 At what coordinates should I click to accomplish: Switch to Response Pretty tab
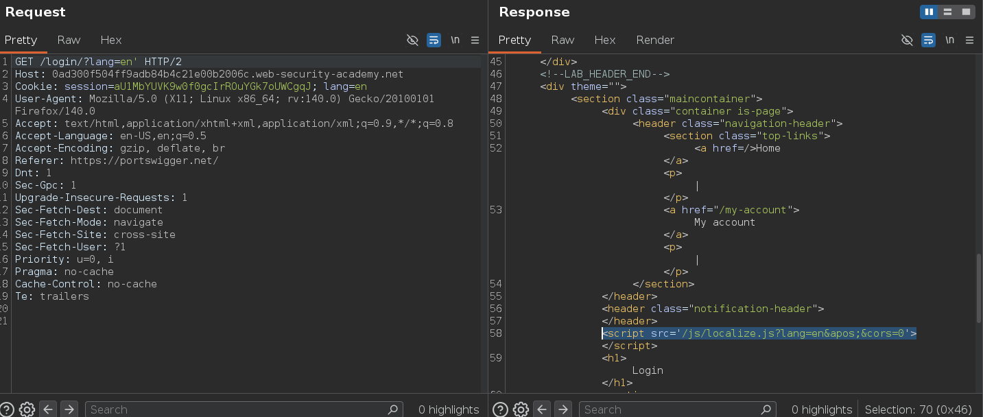coord(514,40)
